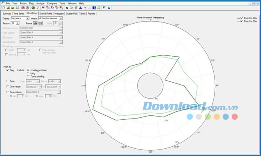The width and height of the screenshot is (261, 156).
Task: Click the clock icon in the toolbar
Action: 27,8
